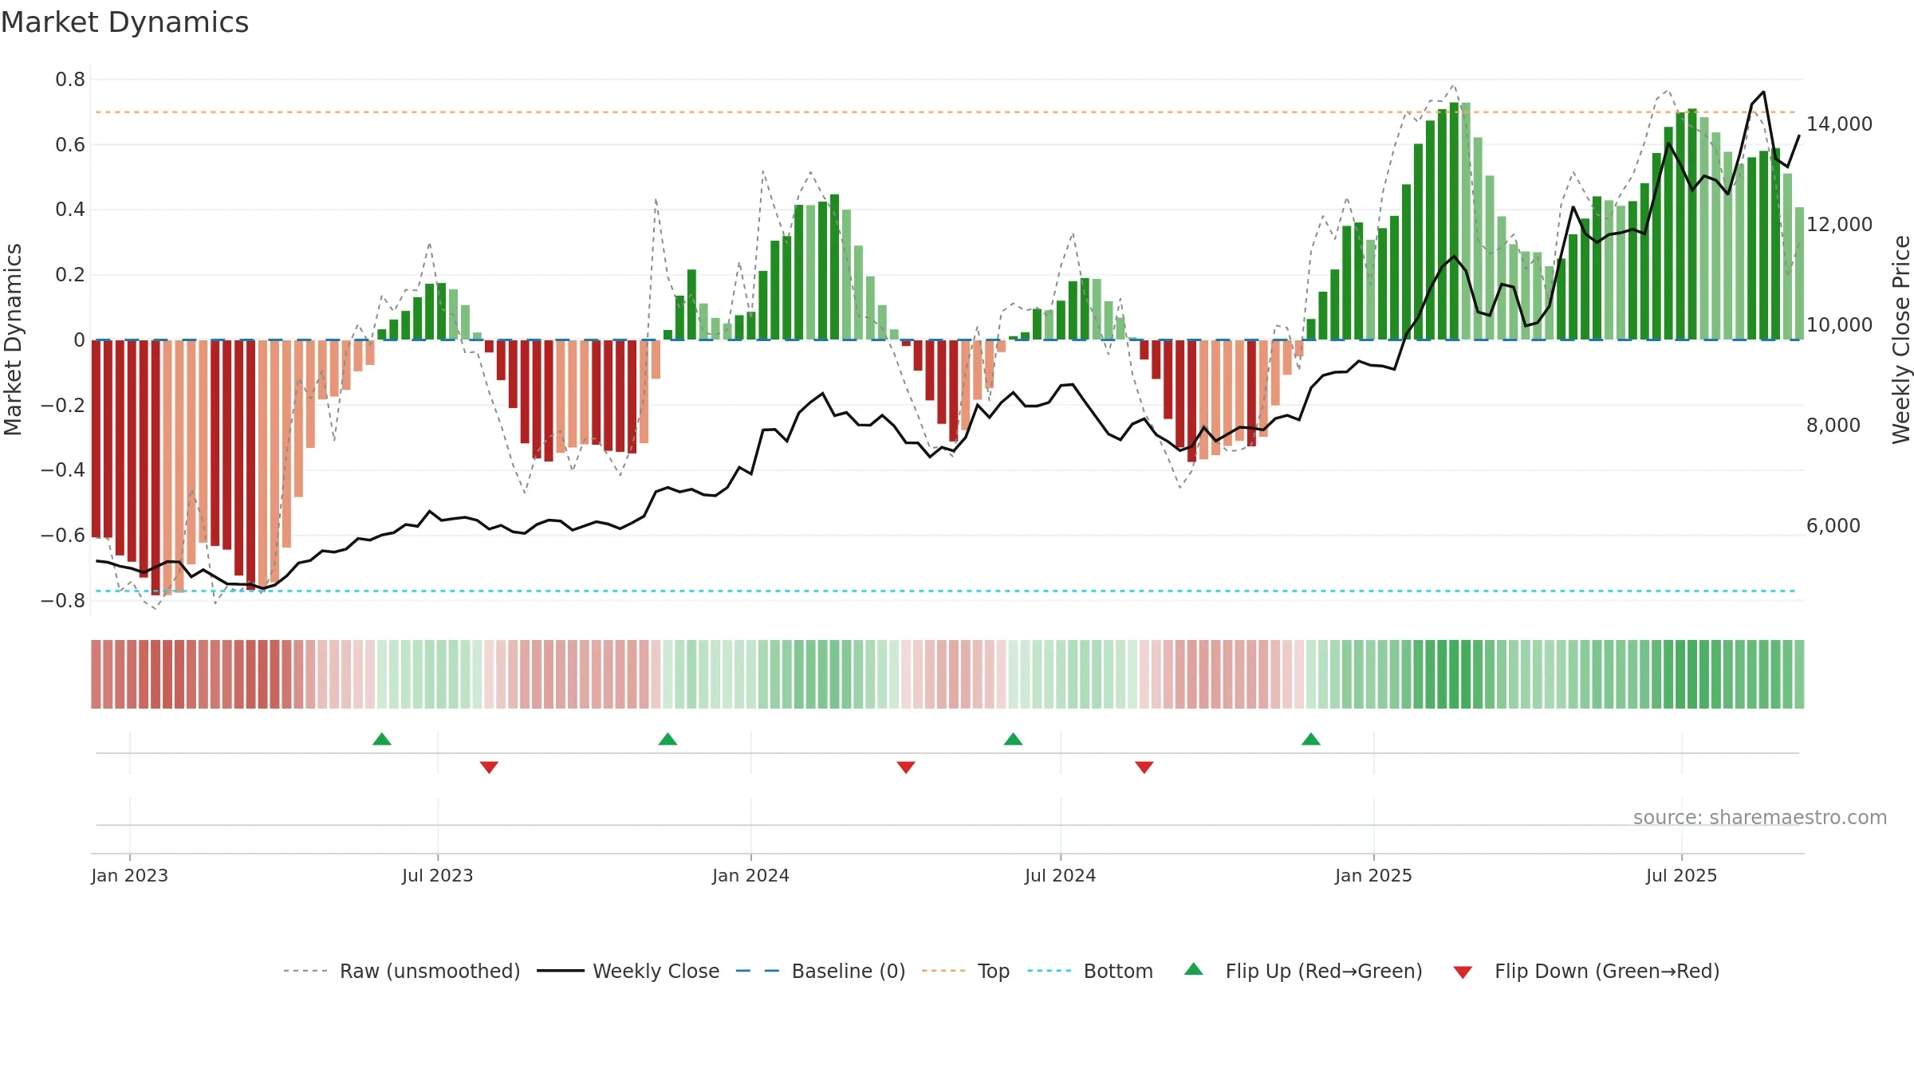This screenshot has height=1076, width=1914.
Task: Click the 0.8 left axis label
Action: (70, 80)
